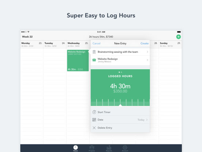The image size is (202, 152).
Task: Tap Start Timer
Action: pos(120,112)
